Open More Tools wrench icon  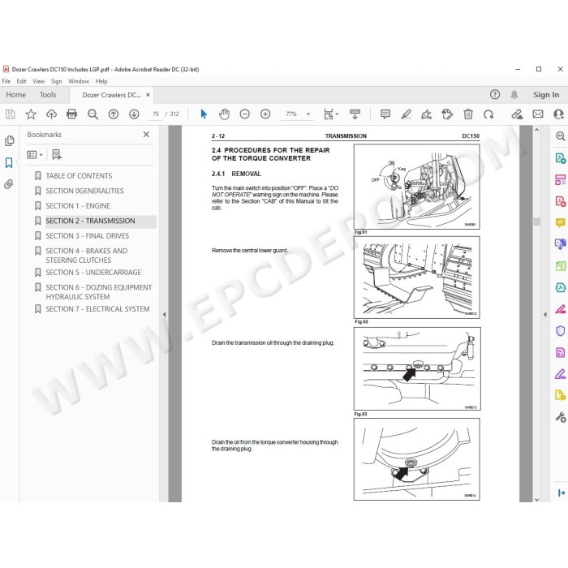(x=560, y=417)
